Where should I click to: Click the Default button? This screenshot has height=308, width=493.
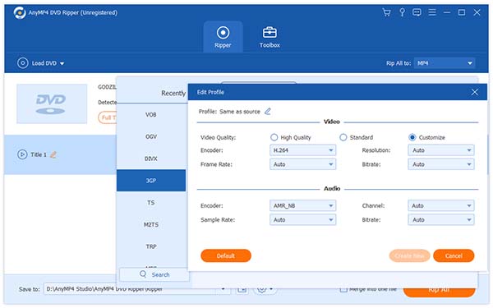pos(226,255)
